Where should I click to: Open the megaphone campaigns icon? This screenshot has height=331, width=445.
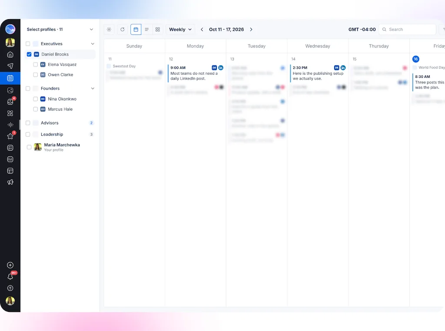10,182
